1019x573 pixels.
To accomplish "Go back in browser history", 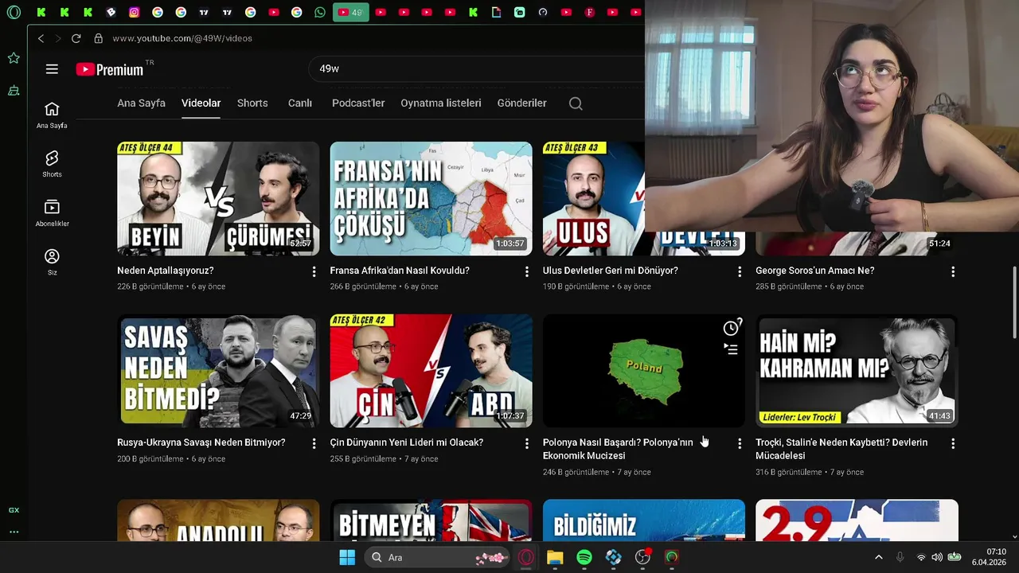I will (x=41, y=38).
